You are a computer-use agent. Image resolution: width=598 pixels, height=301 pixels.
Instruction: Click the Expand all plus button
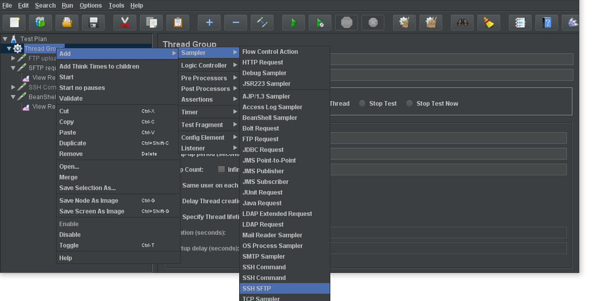(209, 22)
